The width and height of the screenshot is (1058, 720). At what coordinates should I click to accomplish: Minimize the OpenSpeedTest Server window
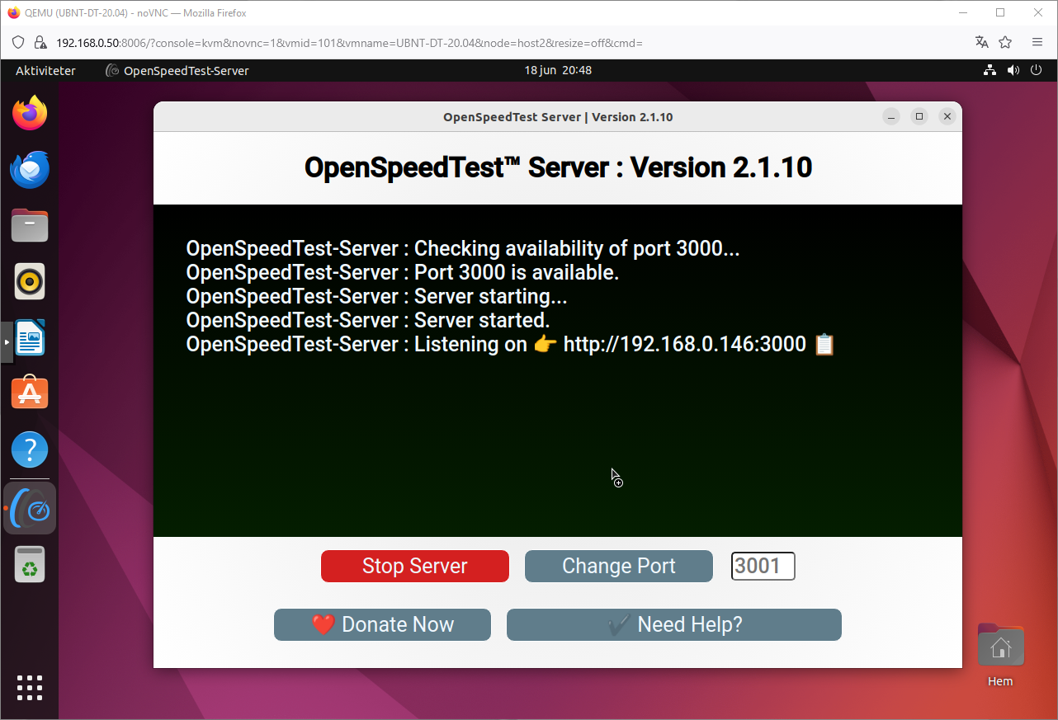[891, 117]
